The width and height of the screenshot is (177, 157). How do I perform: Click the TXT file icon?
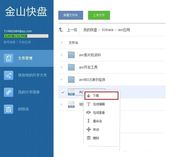point(71,104)
